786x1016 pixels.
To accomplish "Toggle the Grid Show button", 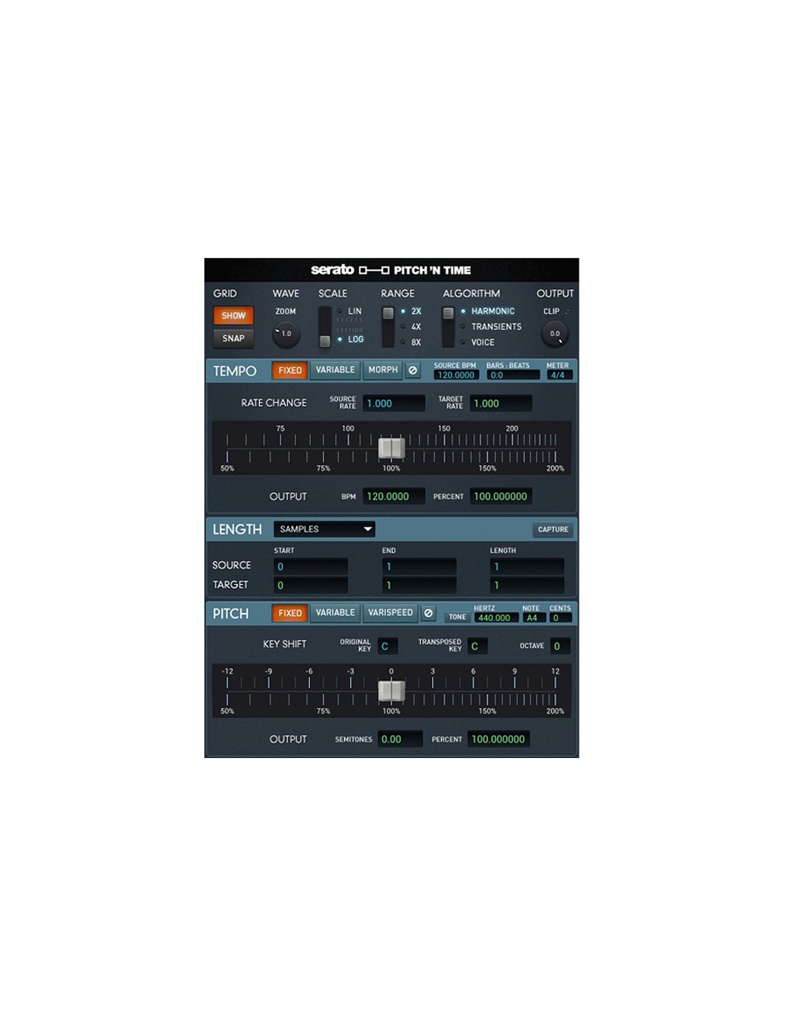I will point(234,316).
